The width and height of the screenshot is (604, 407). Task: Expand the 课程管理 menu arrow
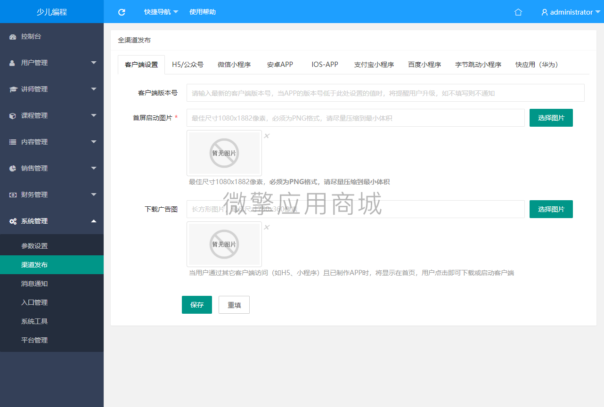coord(94,115)
